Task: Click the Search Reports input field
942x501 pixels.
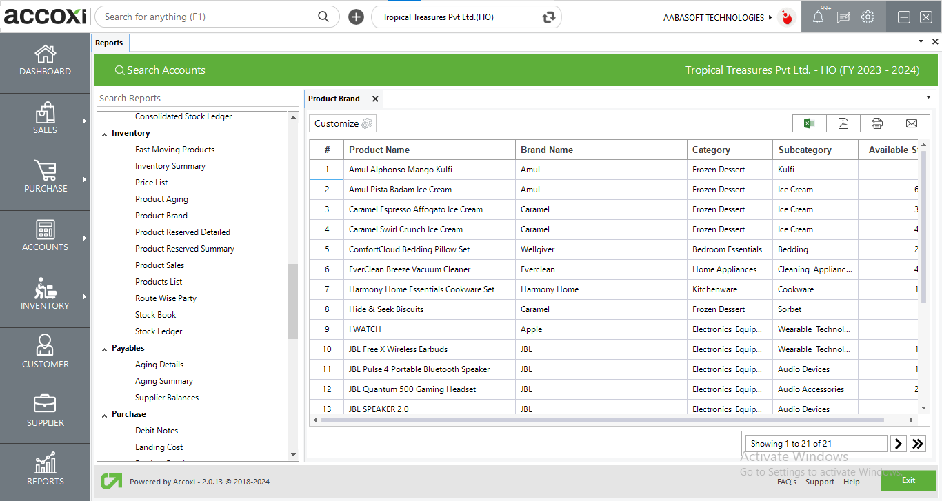Action: click(197, 99)
